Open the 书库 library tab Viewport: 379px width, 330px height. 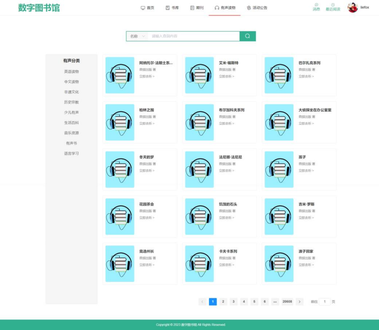(172, 8)
